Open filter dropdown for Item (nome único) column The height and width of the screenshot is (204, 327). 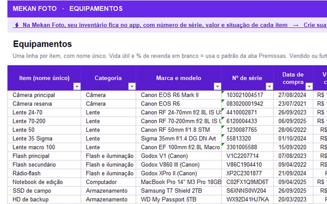77,86
